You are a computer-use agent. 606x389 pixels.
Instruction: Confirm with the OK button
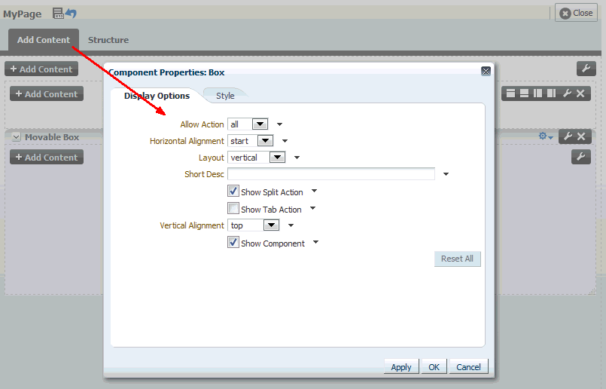click(434, 367)
